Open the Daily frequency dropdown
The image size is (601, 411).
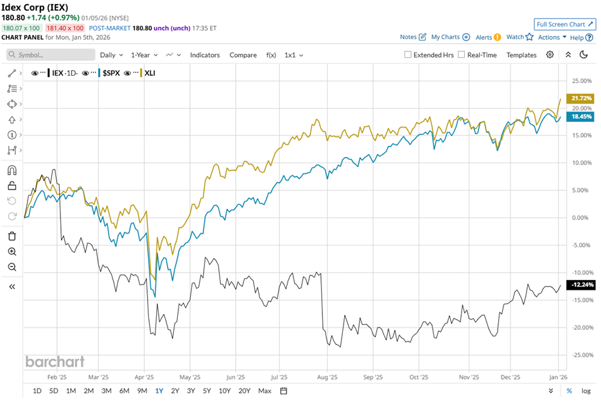tap(111, 55)
